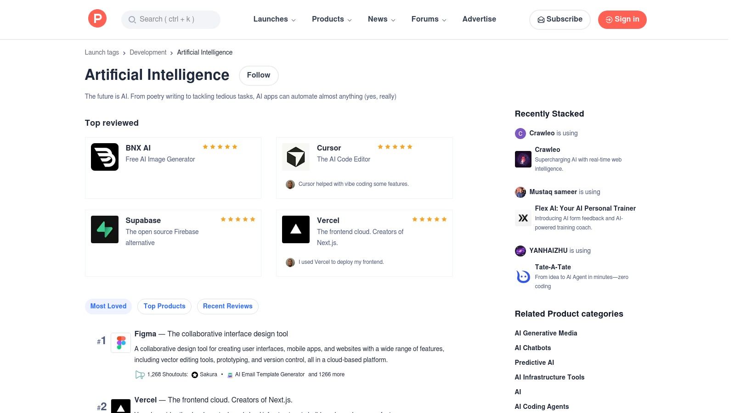Open the BNX AI product via its logo
Image resolution: width=735 pixels, height=413 pixels.
pyautogui.click(x=104, y=156)
